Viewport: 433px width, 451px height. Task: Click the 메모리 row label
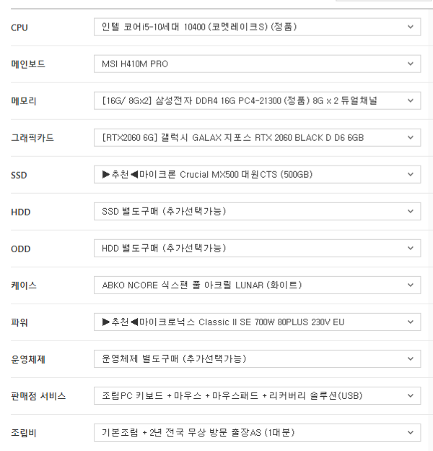pyautogui.click(x=24, y=101)
